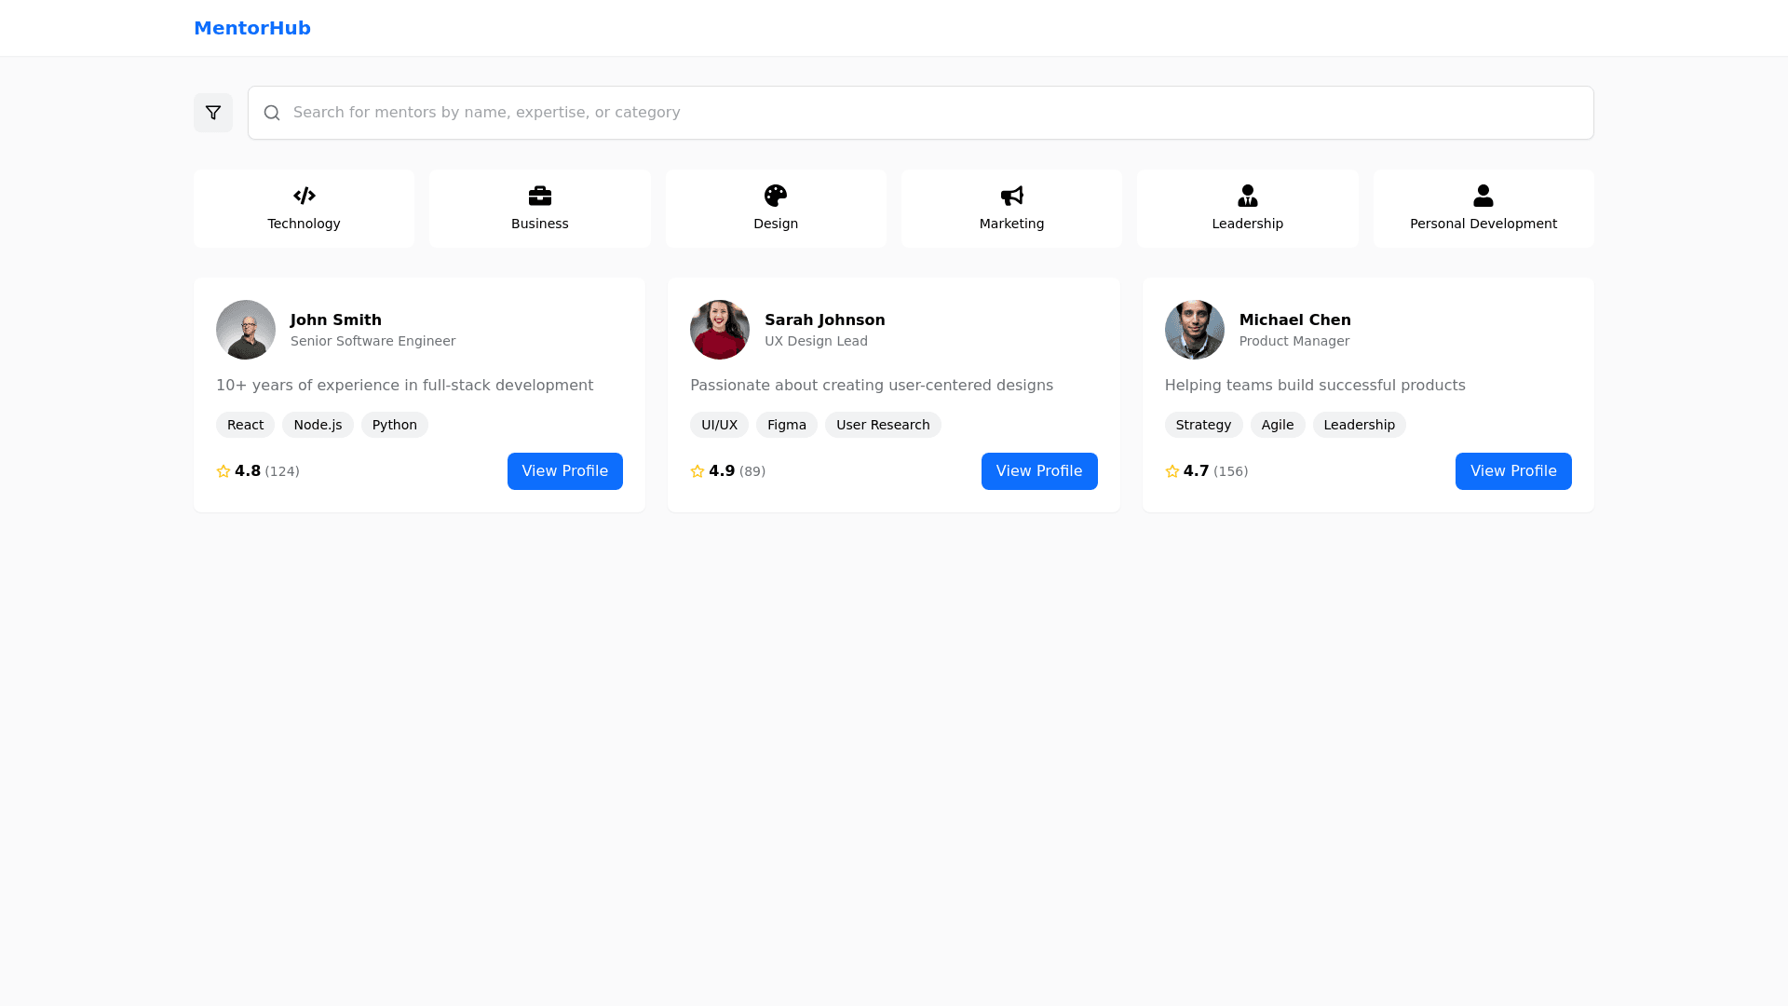This screenshot has height=1006, width=1788.
Task: Go to MentorHub home logo
Action: pos(252,28)
